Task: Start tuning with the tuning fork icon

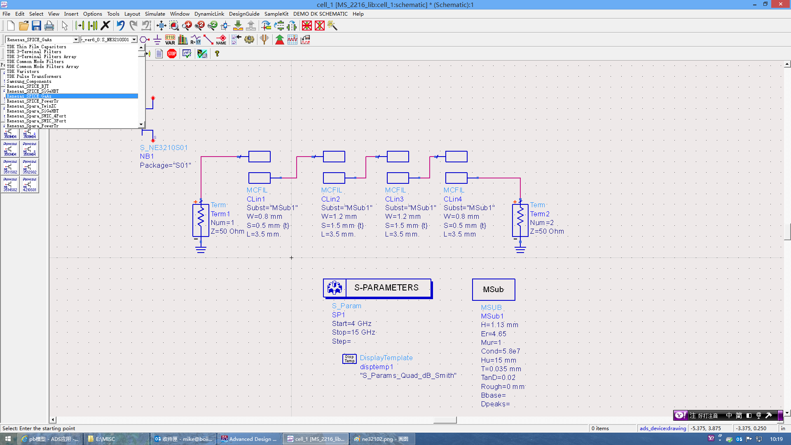Action: pos(264,40)
